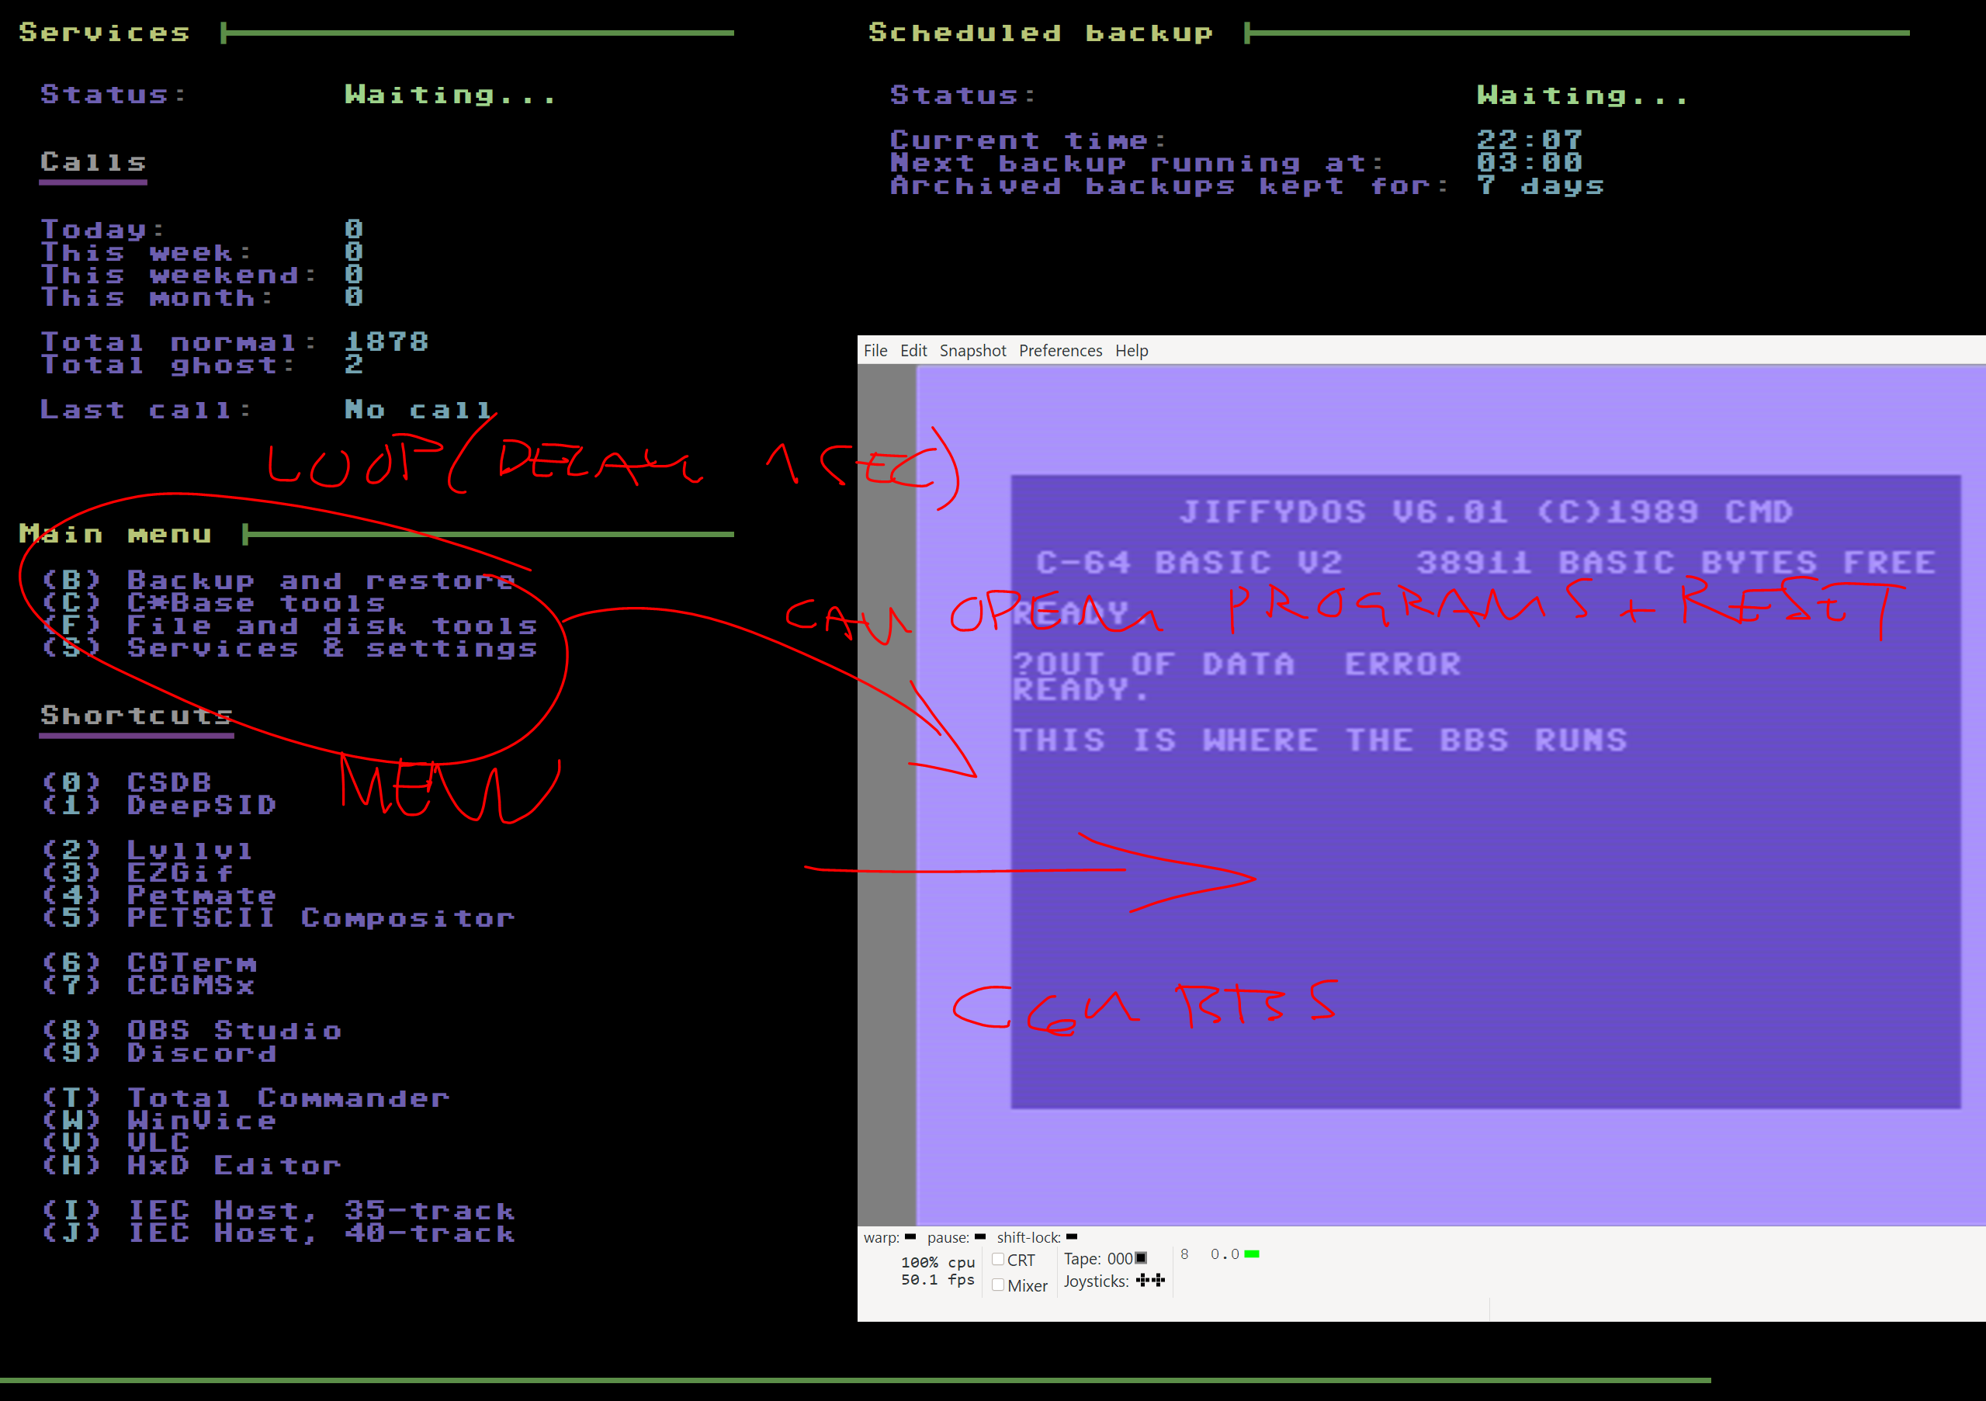Open the (4) Petmate shortcut
This screenshot has width=1986, height=1401.
(159, 896)
